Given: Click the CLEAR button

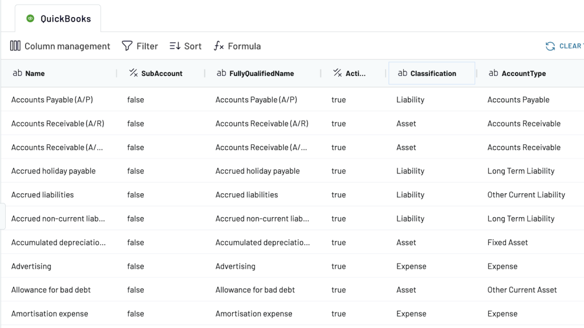Looking at the screenshot, I should 564,46.
